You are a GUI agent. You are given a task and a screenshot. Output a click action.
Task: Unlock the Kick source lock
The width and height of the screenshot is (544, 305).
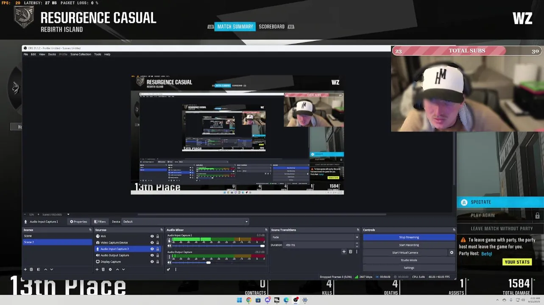click(157, 236)
